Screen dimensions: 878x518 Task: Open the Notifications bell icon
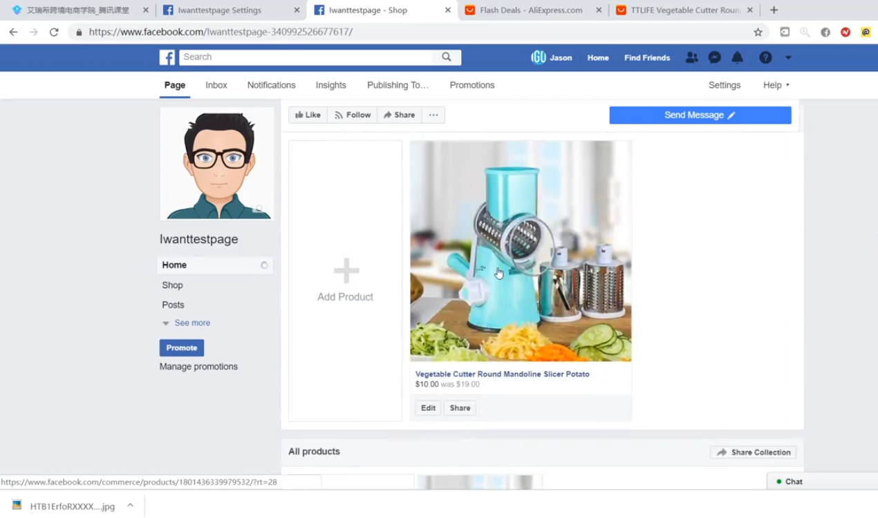(x=738, y=58)
